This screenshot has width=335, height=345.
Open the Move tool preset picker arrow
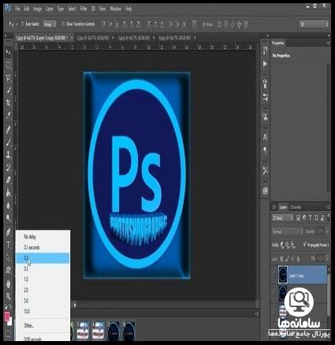17,24
